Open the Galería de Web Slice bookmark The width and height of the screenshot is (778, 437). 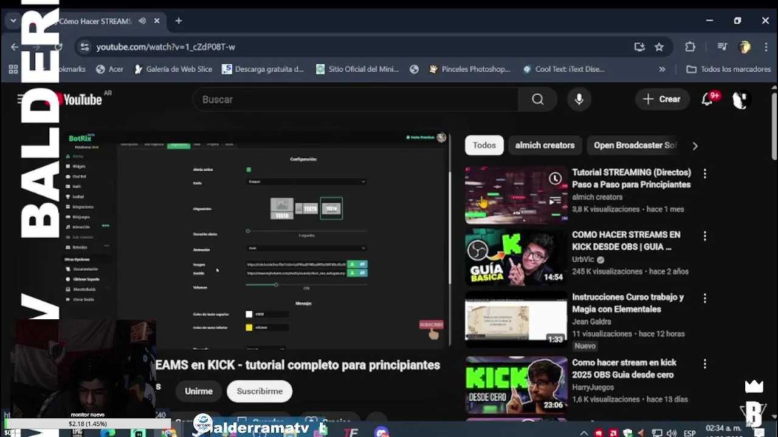click(173, 69)
